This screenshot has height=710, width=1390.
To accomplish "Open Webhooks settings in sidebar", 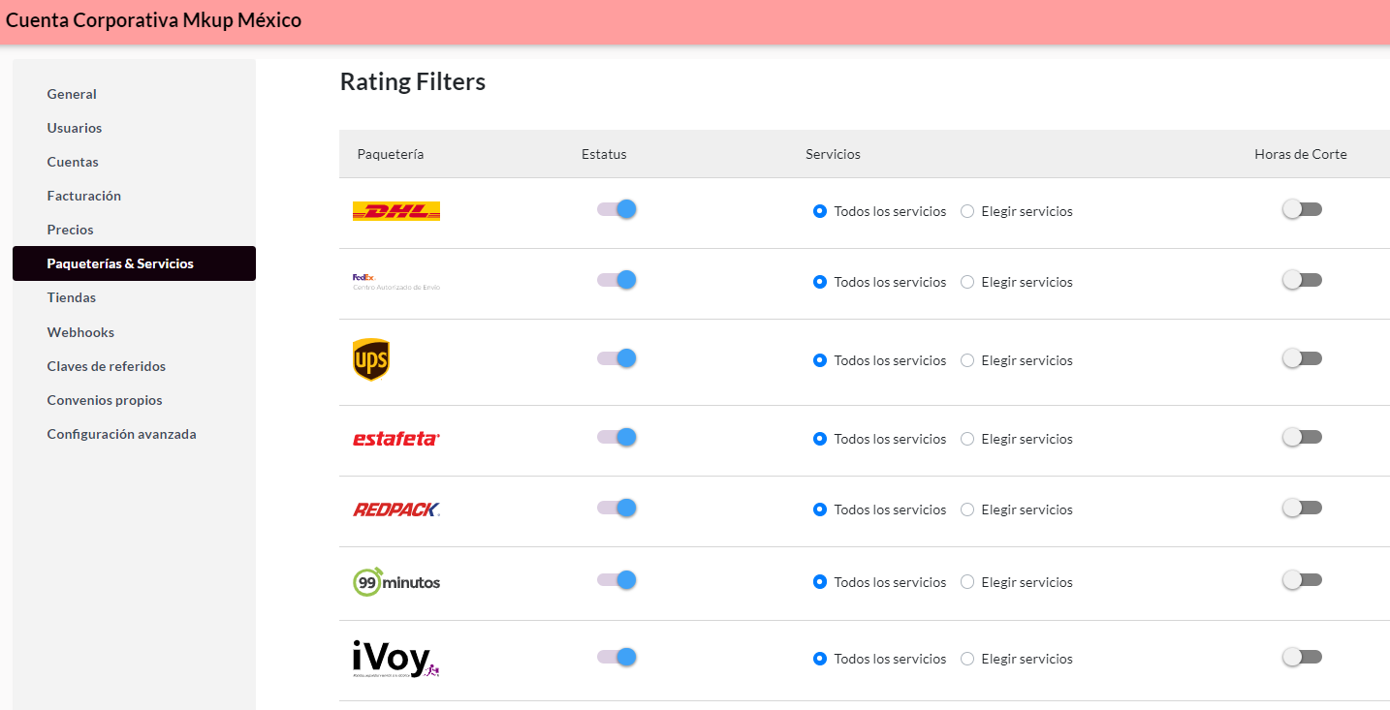I will pos(80,332).
